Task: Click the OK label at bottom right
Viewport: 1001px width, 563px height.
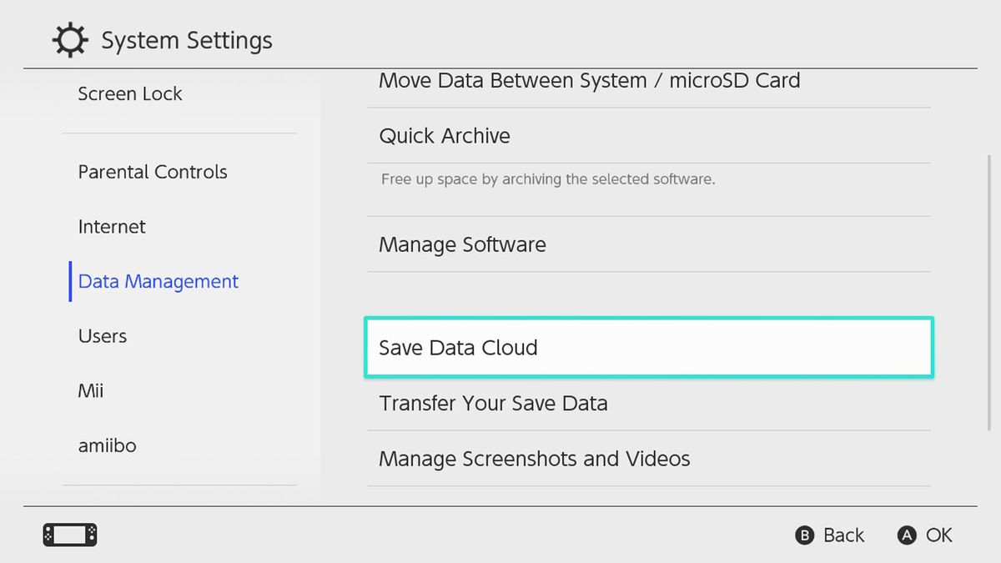Action: [941, 535]
